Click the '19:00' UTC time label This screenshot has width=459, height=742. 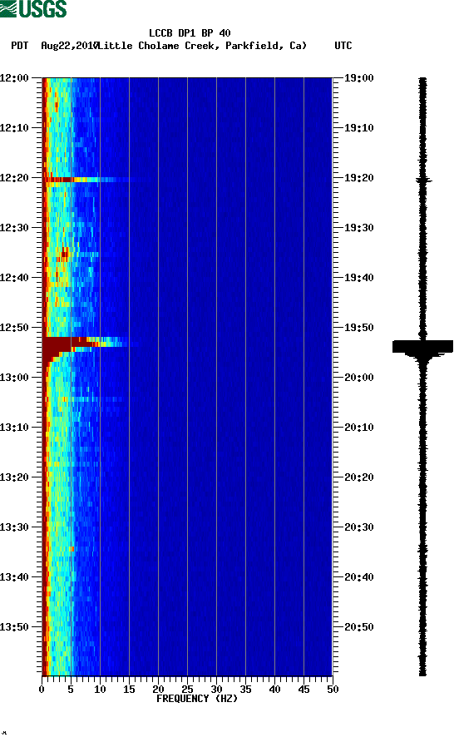[358, 78]
